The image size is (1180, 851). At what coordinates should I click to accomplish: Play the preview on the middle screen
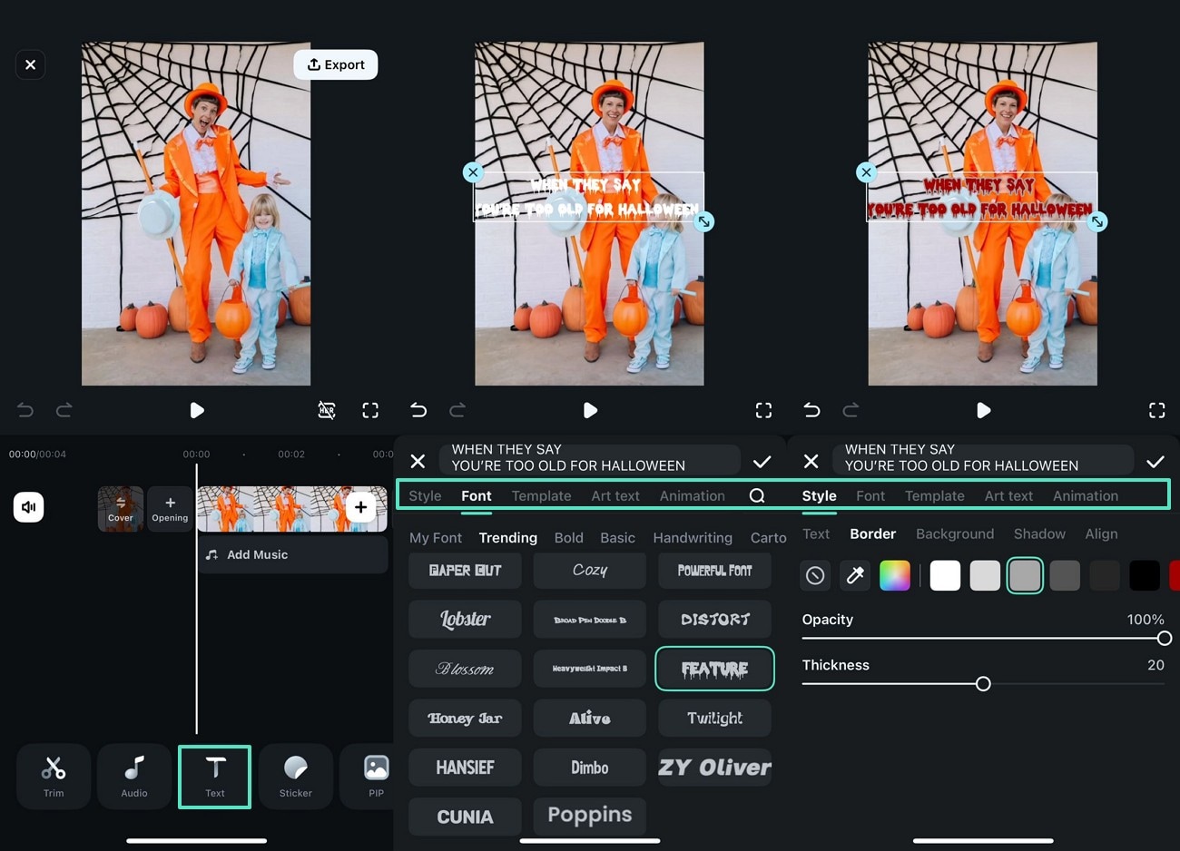(590, 410)
